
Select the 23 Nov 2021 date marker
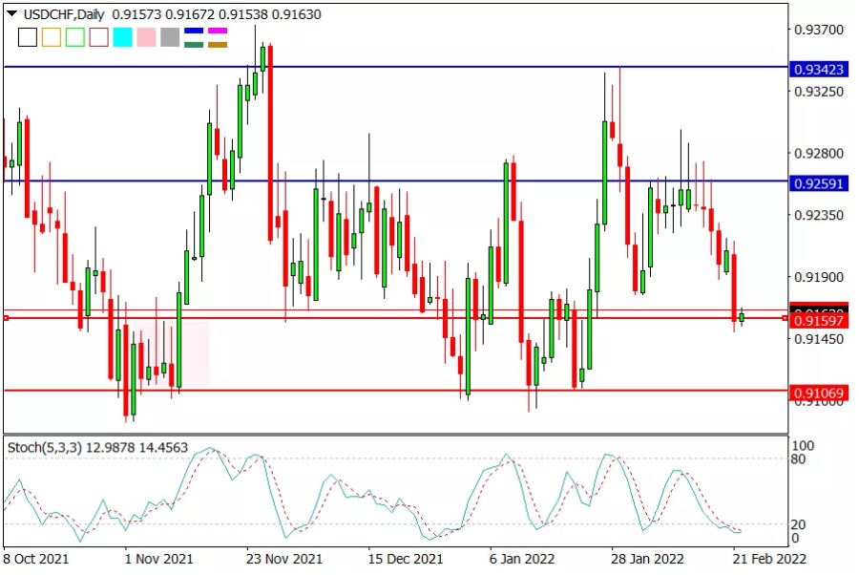(284, 559)
